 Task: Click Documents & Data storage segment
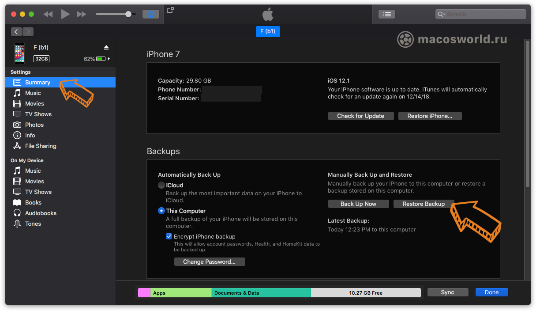261,292
